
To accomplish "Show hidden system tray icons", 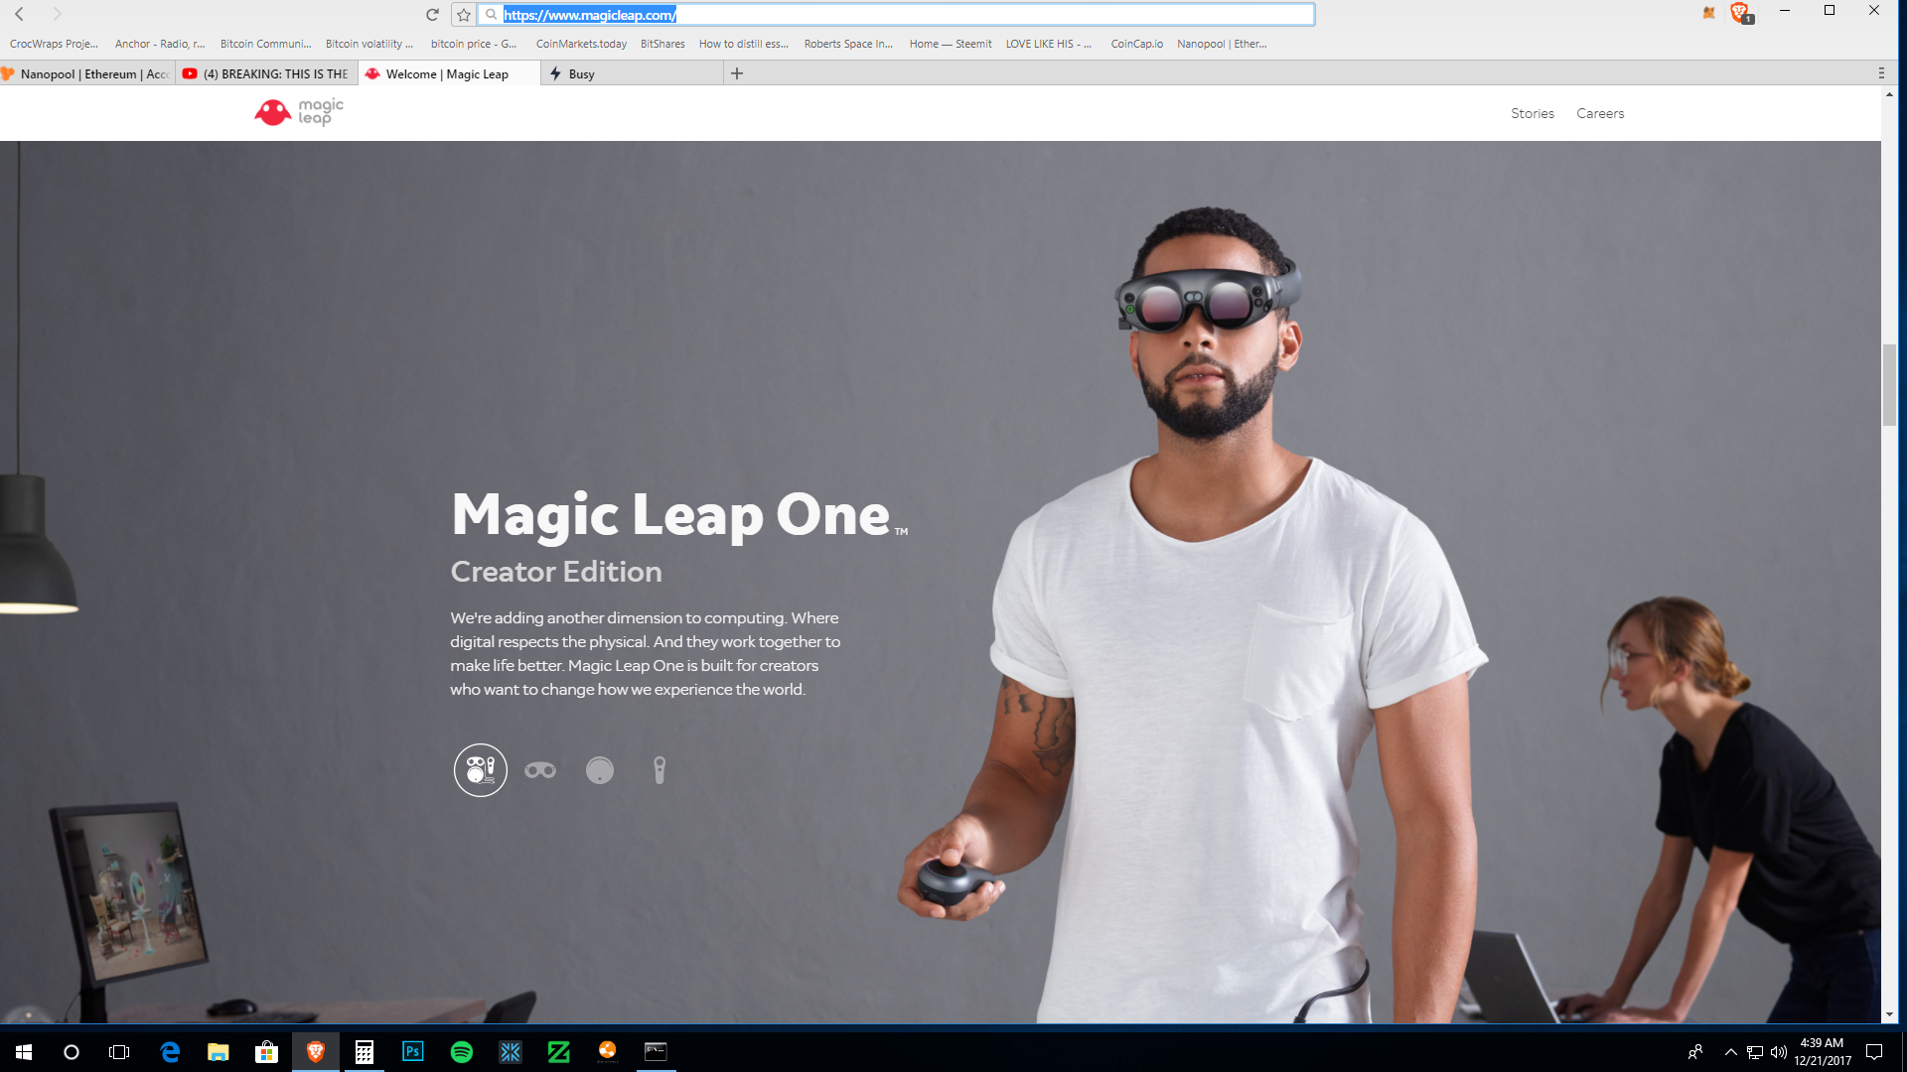I will (x=1730, y=1052).
